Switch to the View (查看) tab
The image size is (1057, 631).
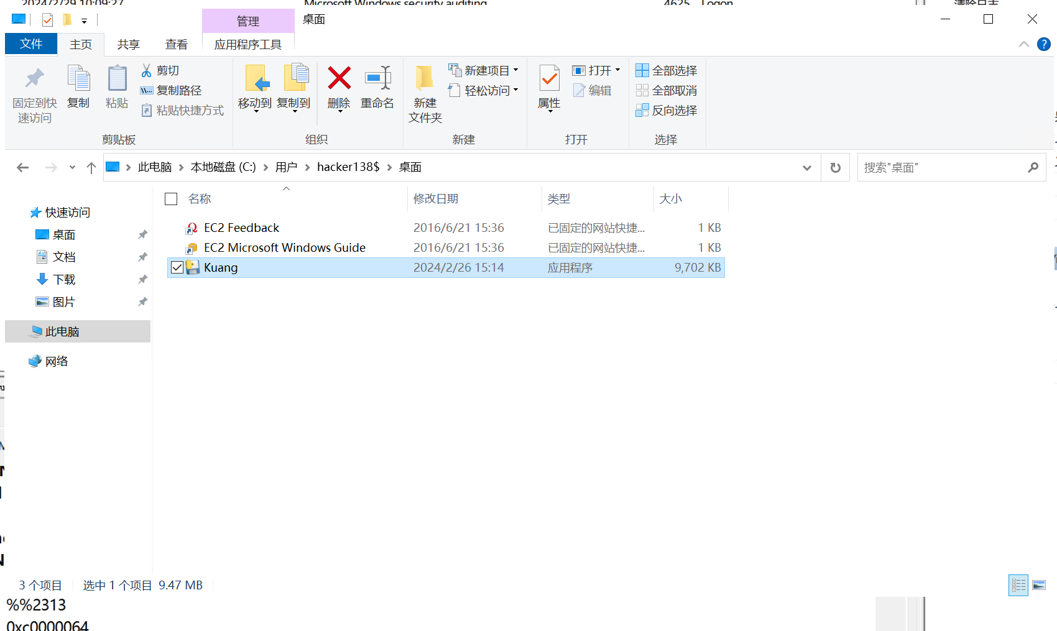coord(177,44)
